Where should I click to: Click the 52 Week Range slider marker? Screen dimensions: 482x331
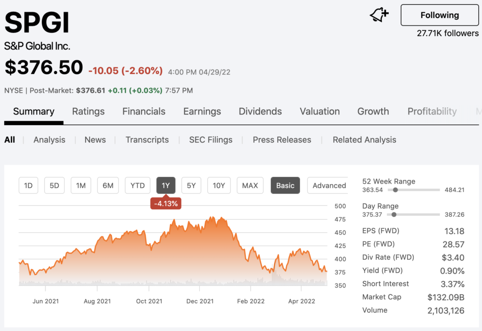(395, 190)
